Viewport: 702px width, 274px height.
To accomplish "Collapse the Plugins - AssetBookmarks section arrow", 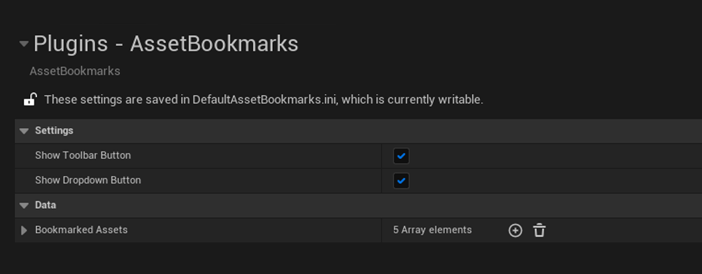I will coord(24,44).
